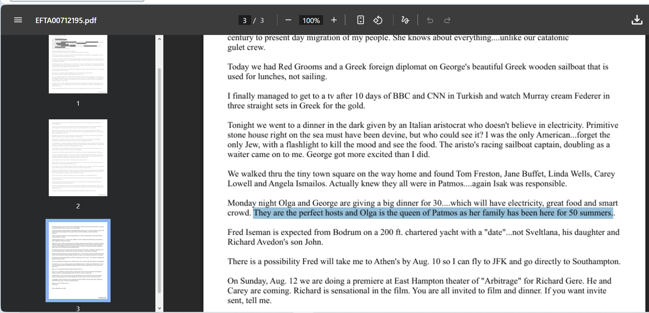Image resolution: width=649 pixels, height=313 pixels.
Task: Click the EFTA00712195.pdf file title
Action: pos(66,21)
